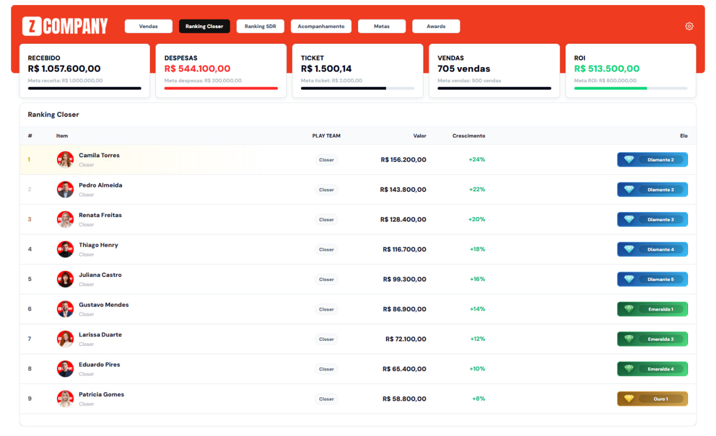Viewport: 716px width, 436px height.
Task: Click Eduardo Pires avatar photo
Action: pyautogui.click(x=65, y=369)
